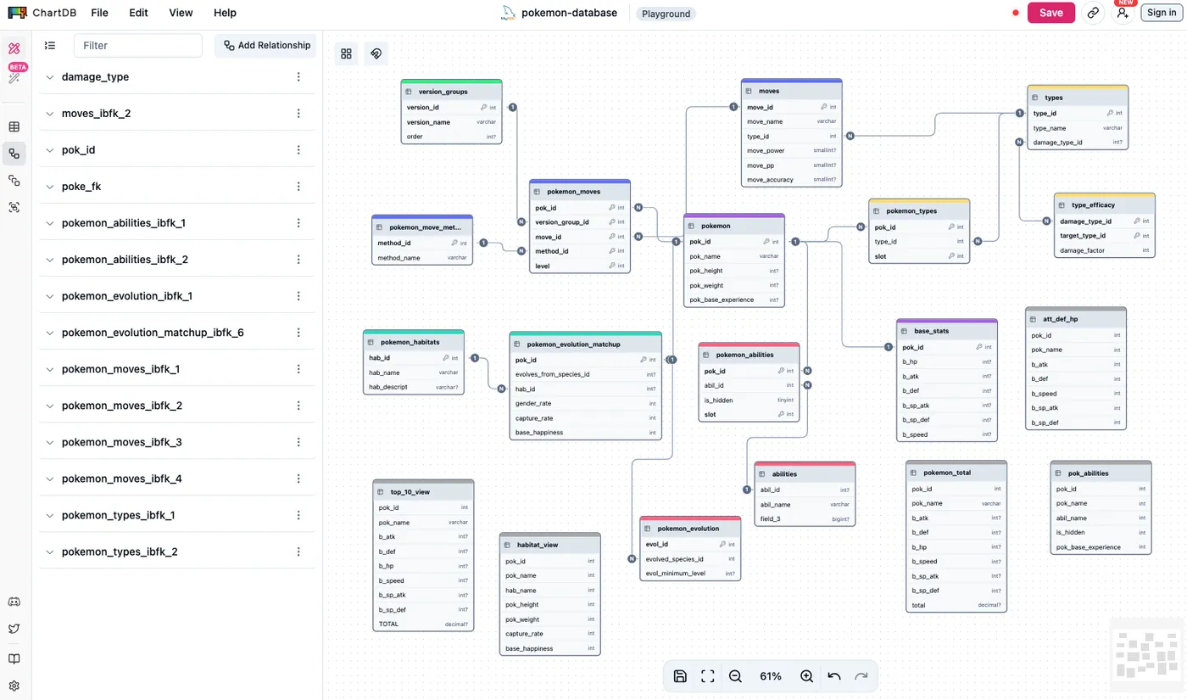The image size is (1187, 700).
Task: Expand the pokemon_evolution_matchup_ibfk_6 chevron
Action: (50, 333)
